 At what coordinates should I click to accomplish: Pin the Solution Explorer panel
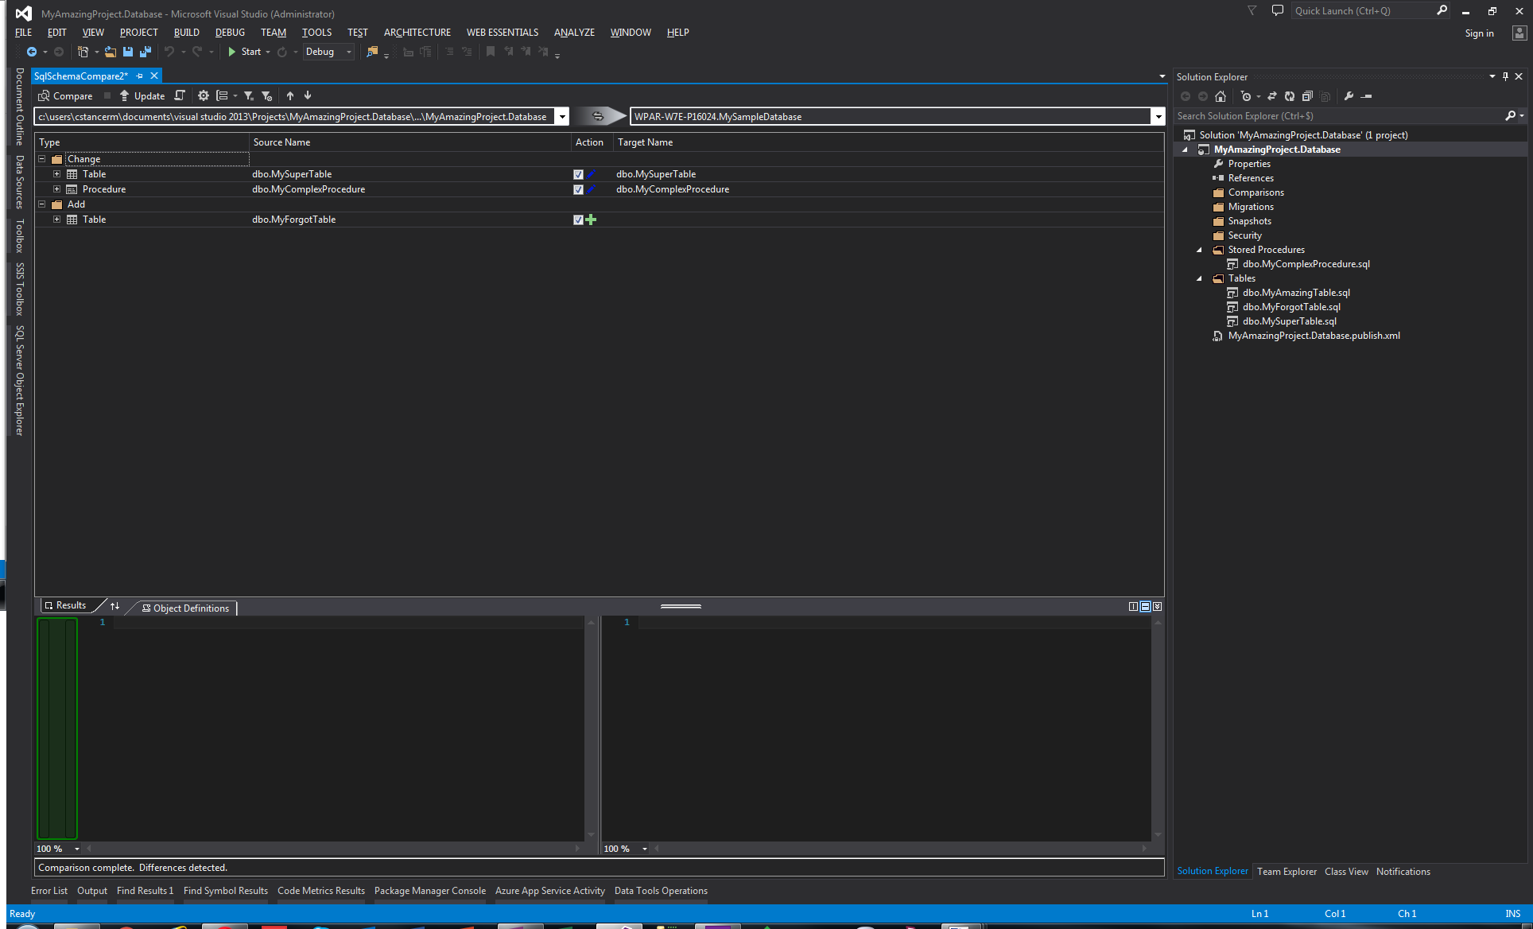1505,76
